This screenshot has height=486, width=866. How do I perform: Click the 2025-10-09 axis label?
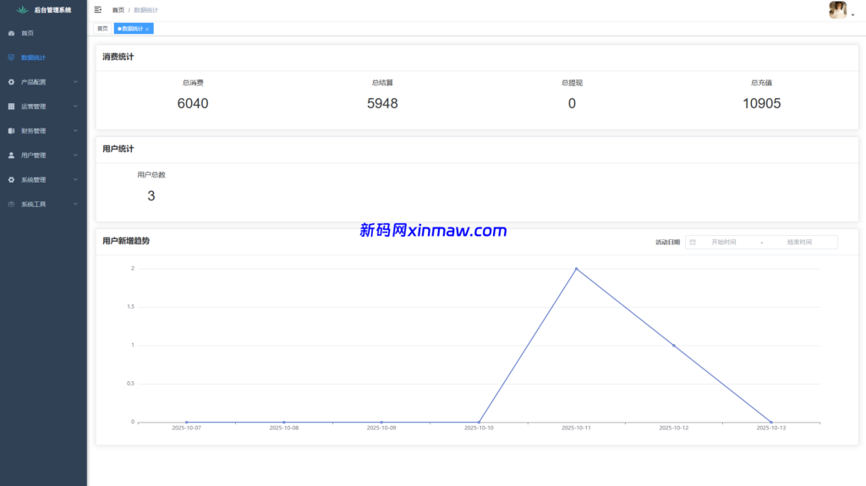(x=381, y=428)
